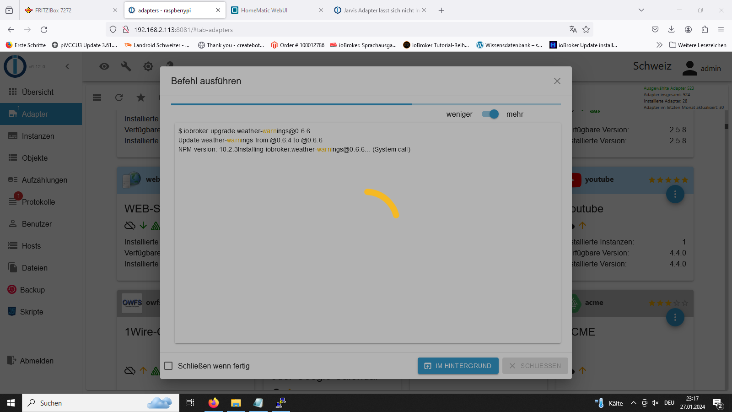Screen dimensions: 732x412
Task: Close the Befehl ausführen dialog with X
Action: coord(557,81)
